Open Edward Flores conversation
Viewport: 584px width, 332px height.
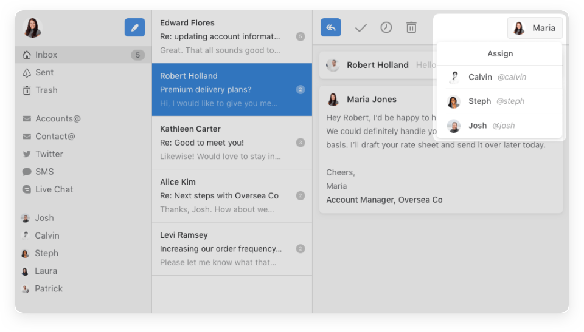tap(232, 36)
